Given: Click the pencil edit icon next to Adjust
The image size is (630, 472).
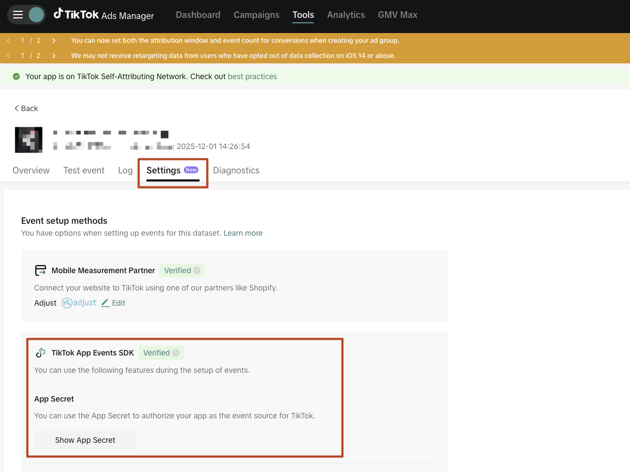Looking at the screenshot, I should (x=105, y=303).
